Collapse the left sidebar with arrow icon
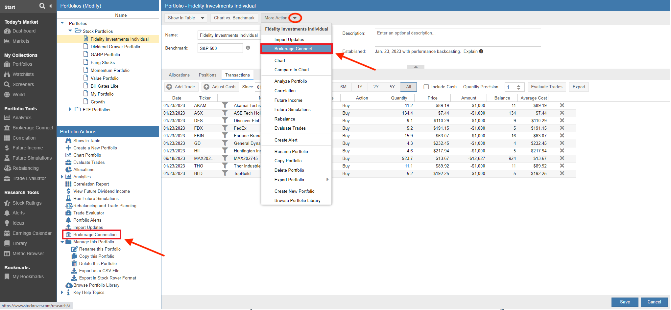The width and height of the screenshot is (671, 310). click(x=50, y=6)
